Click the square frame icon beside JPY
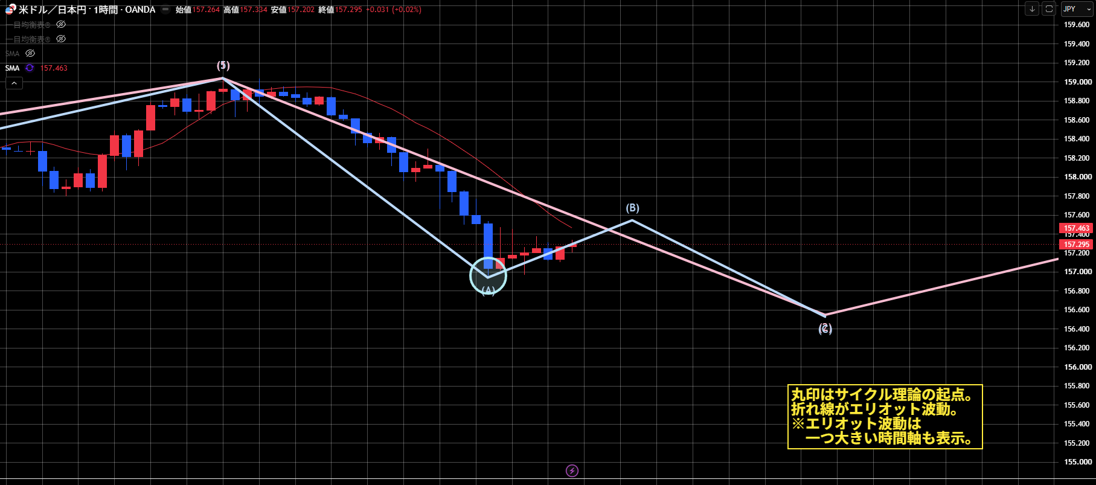Viewport: 1096px width, 485px height. coord(1049,8)
